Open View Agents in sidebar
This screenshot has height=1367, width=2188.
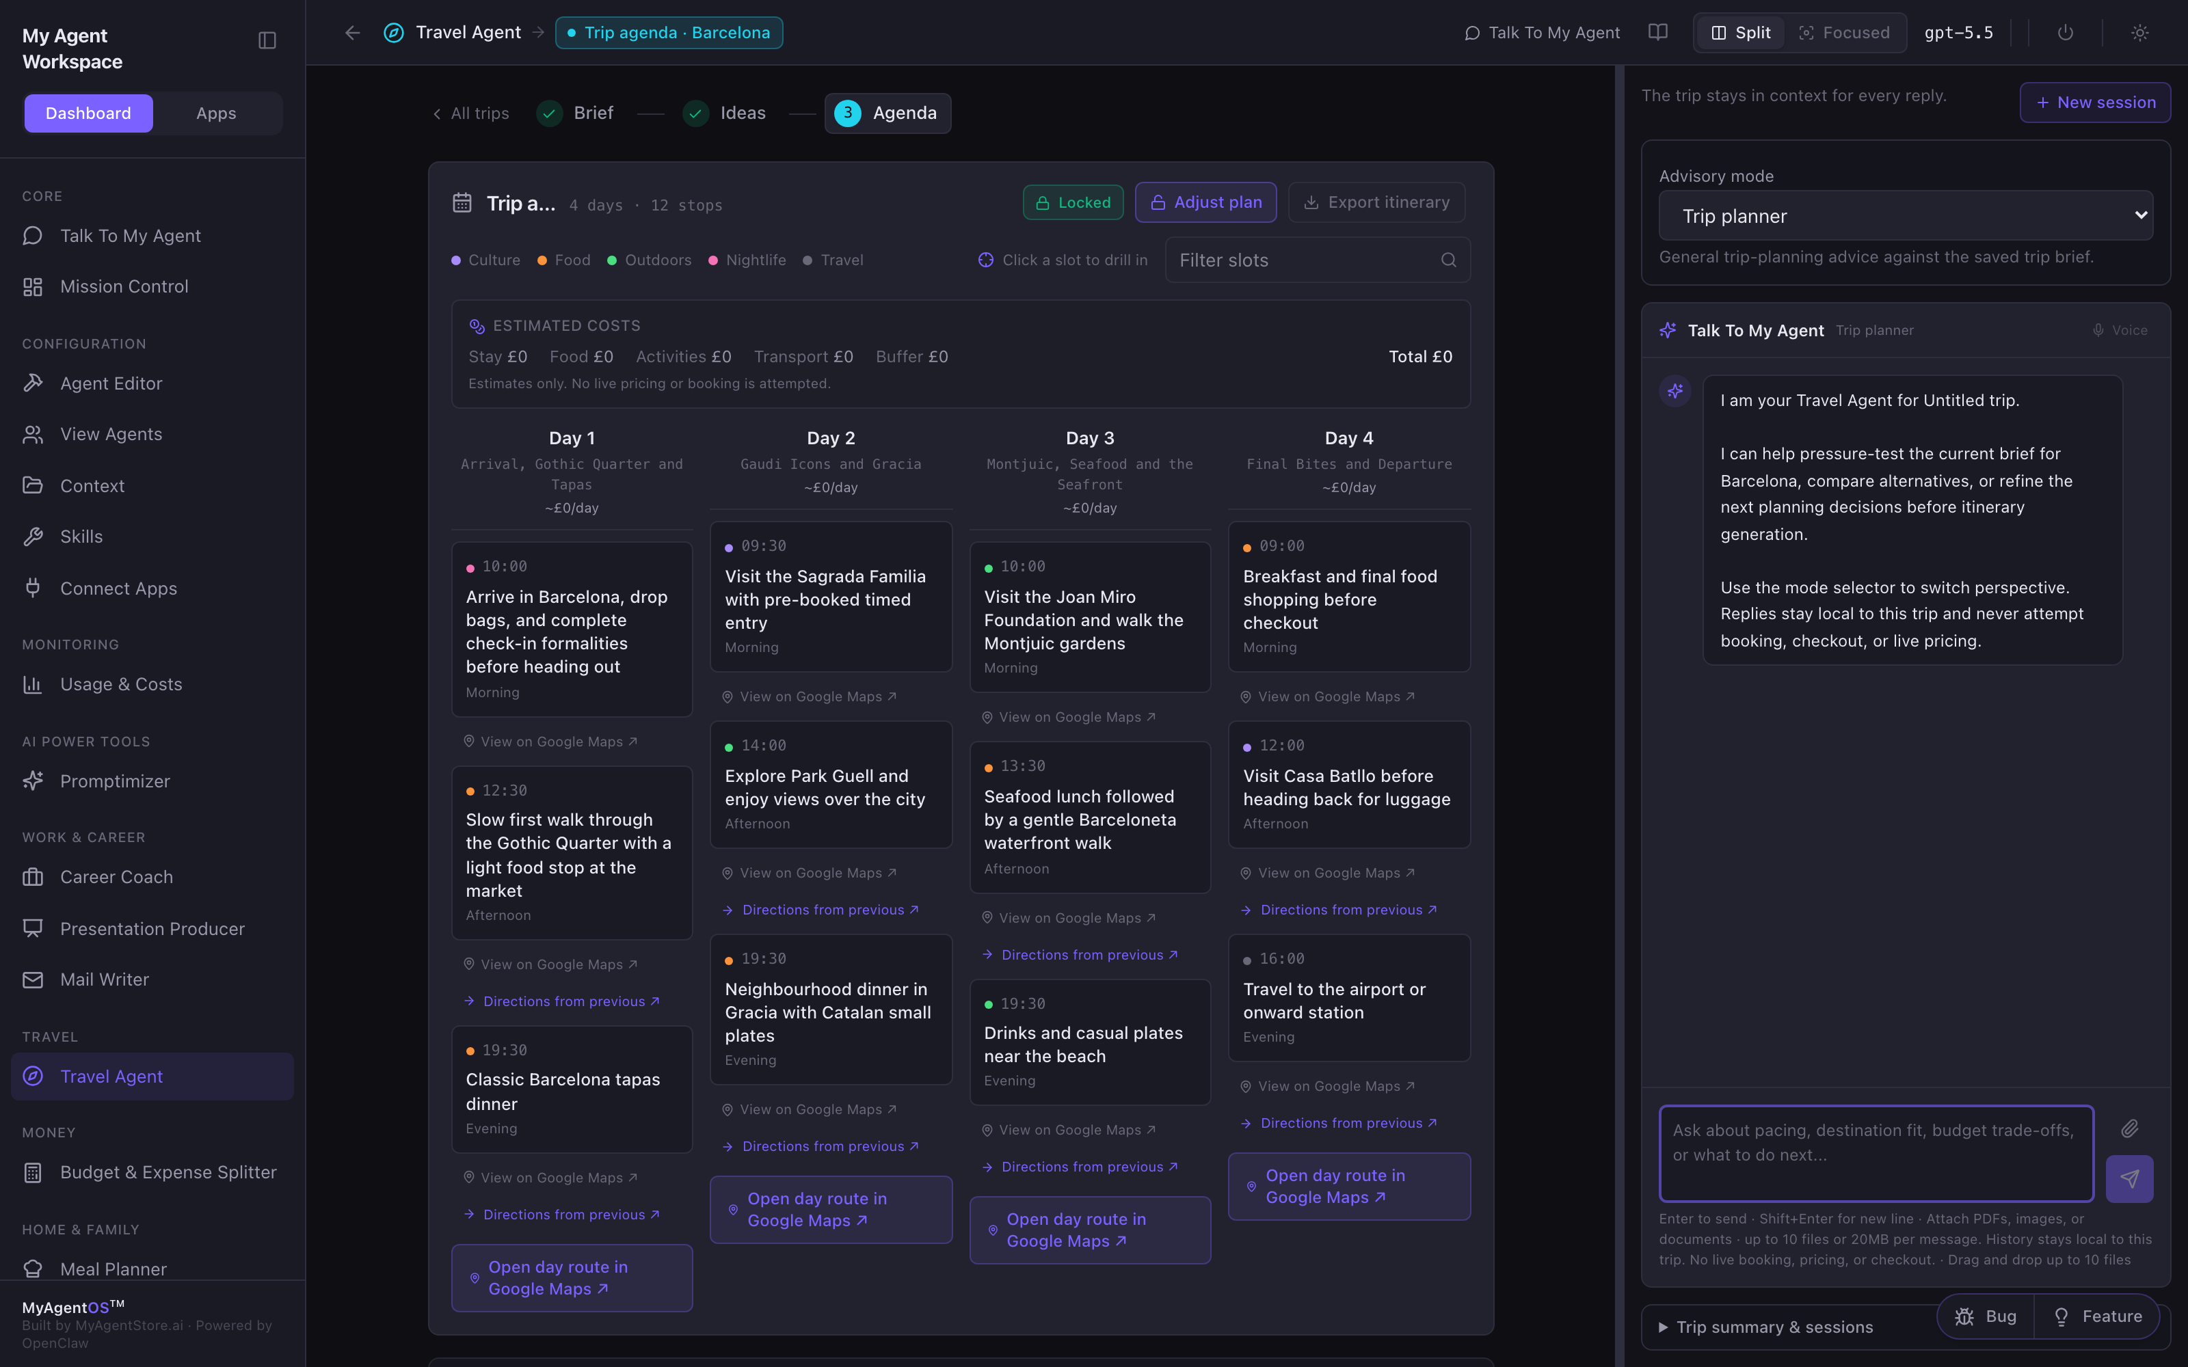(x=152, y=434)
